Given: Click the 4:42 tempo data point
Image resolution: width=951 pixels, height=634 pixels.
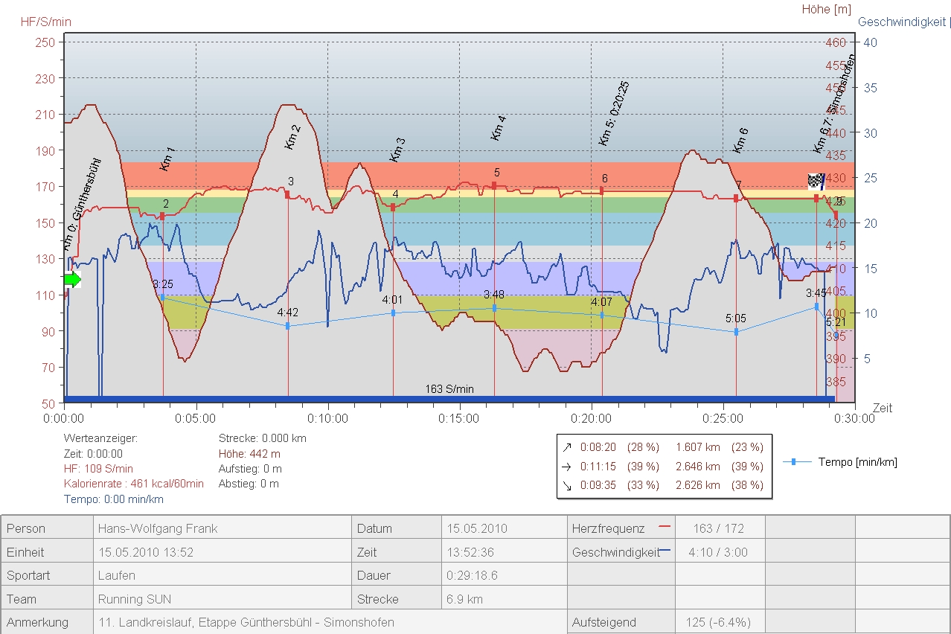Looking at the screenshot, I should 287,326.
